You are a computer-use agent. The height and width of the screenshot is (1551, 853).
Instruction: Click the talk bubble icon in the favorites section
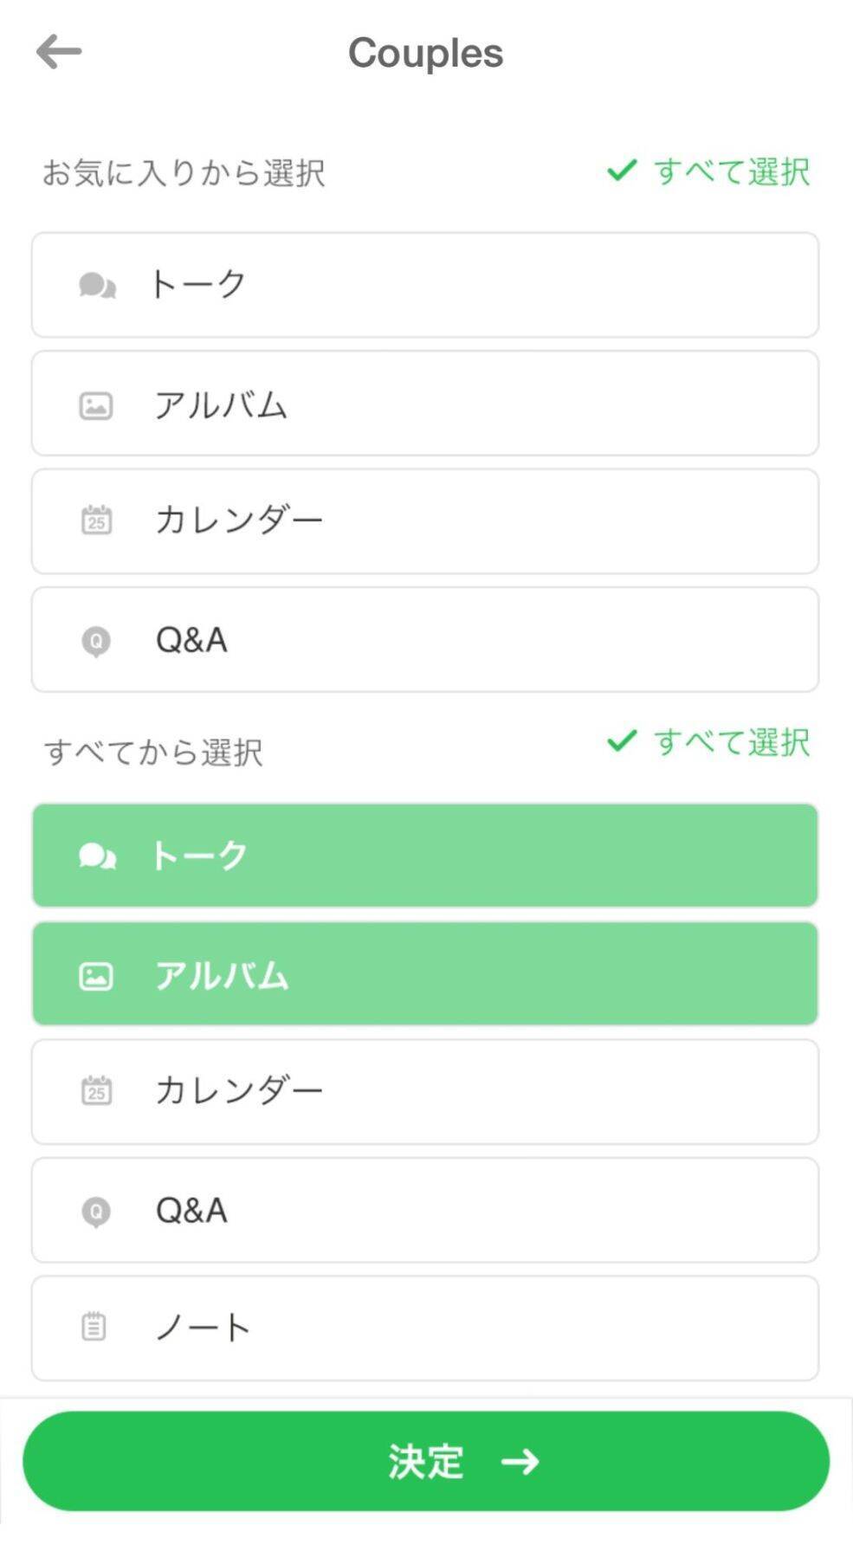pyautogui.click(x=97, y=285)
